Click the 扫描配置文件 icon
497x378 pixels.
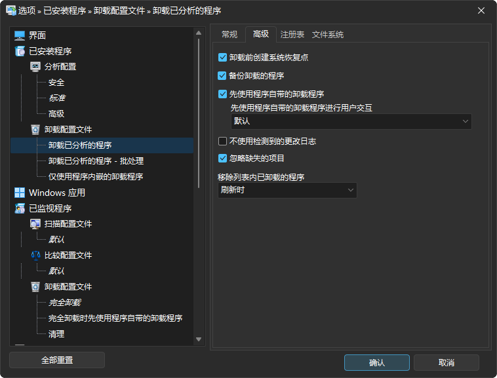tap(35, 224)
